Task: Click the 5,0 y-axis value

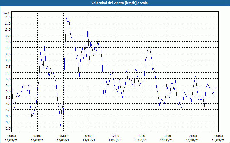Action: 8,97
